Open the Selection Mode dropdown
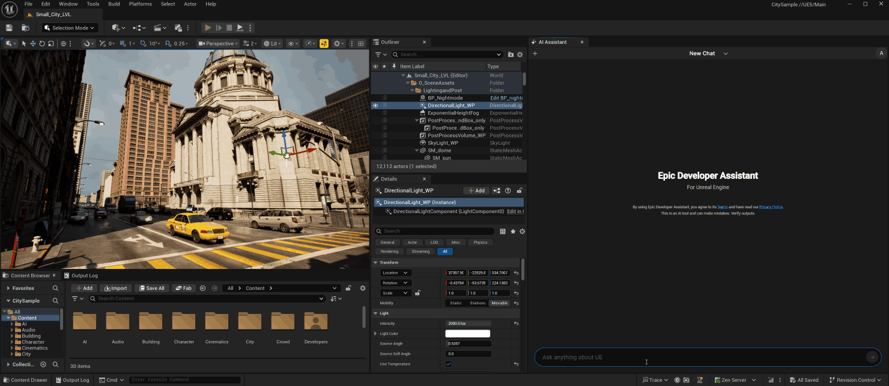 (x=70, y=28)
